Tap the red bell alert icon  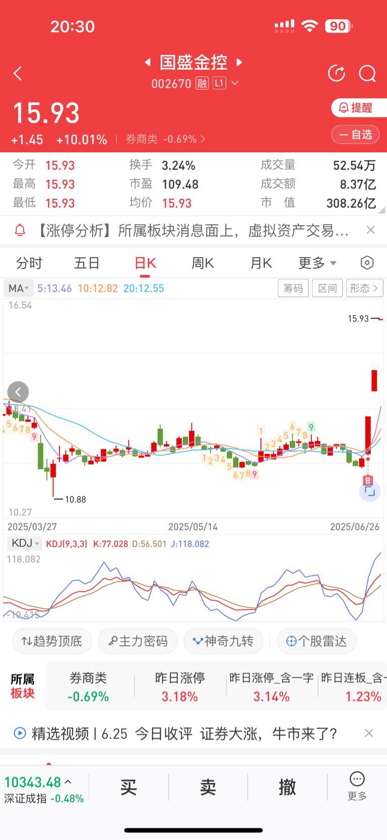point(20,231)
